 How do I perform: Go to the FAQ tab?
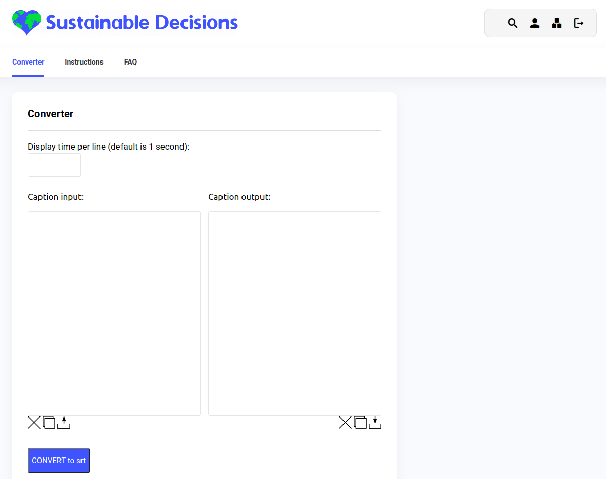click(130, 62)
